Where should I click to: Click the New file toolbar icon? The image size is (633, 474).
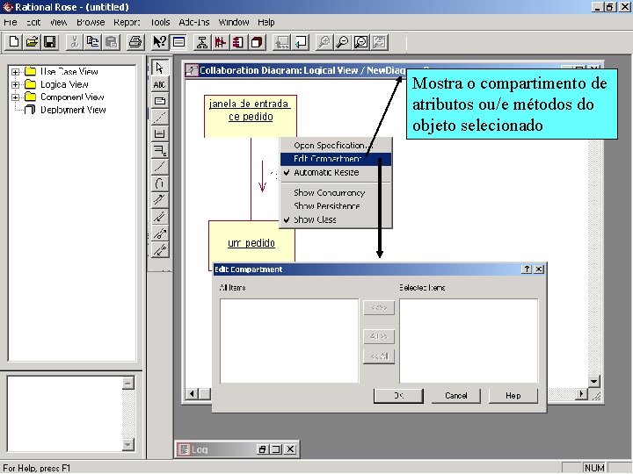click(x=14, y=42)
